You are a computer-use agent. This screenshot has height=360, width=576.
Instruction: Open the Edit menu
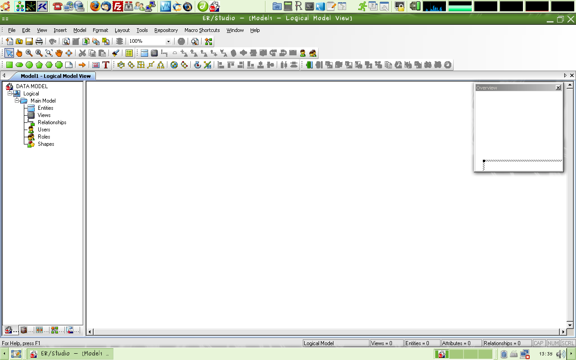26,30
